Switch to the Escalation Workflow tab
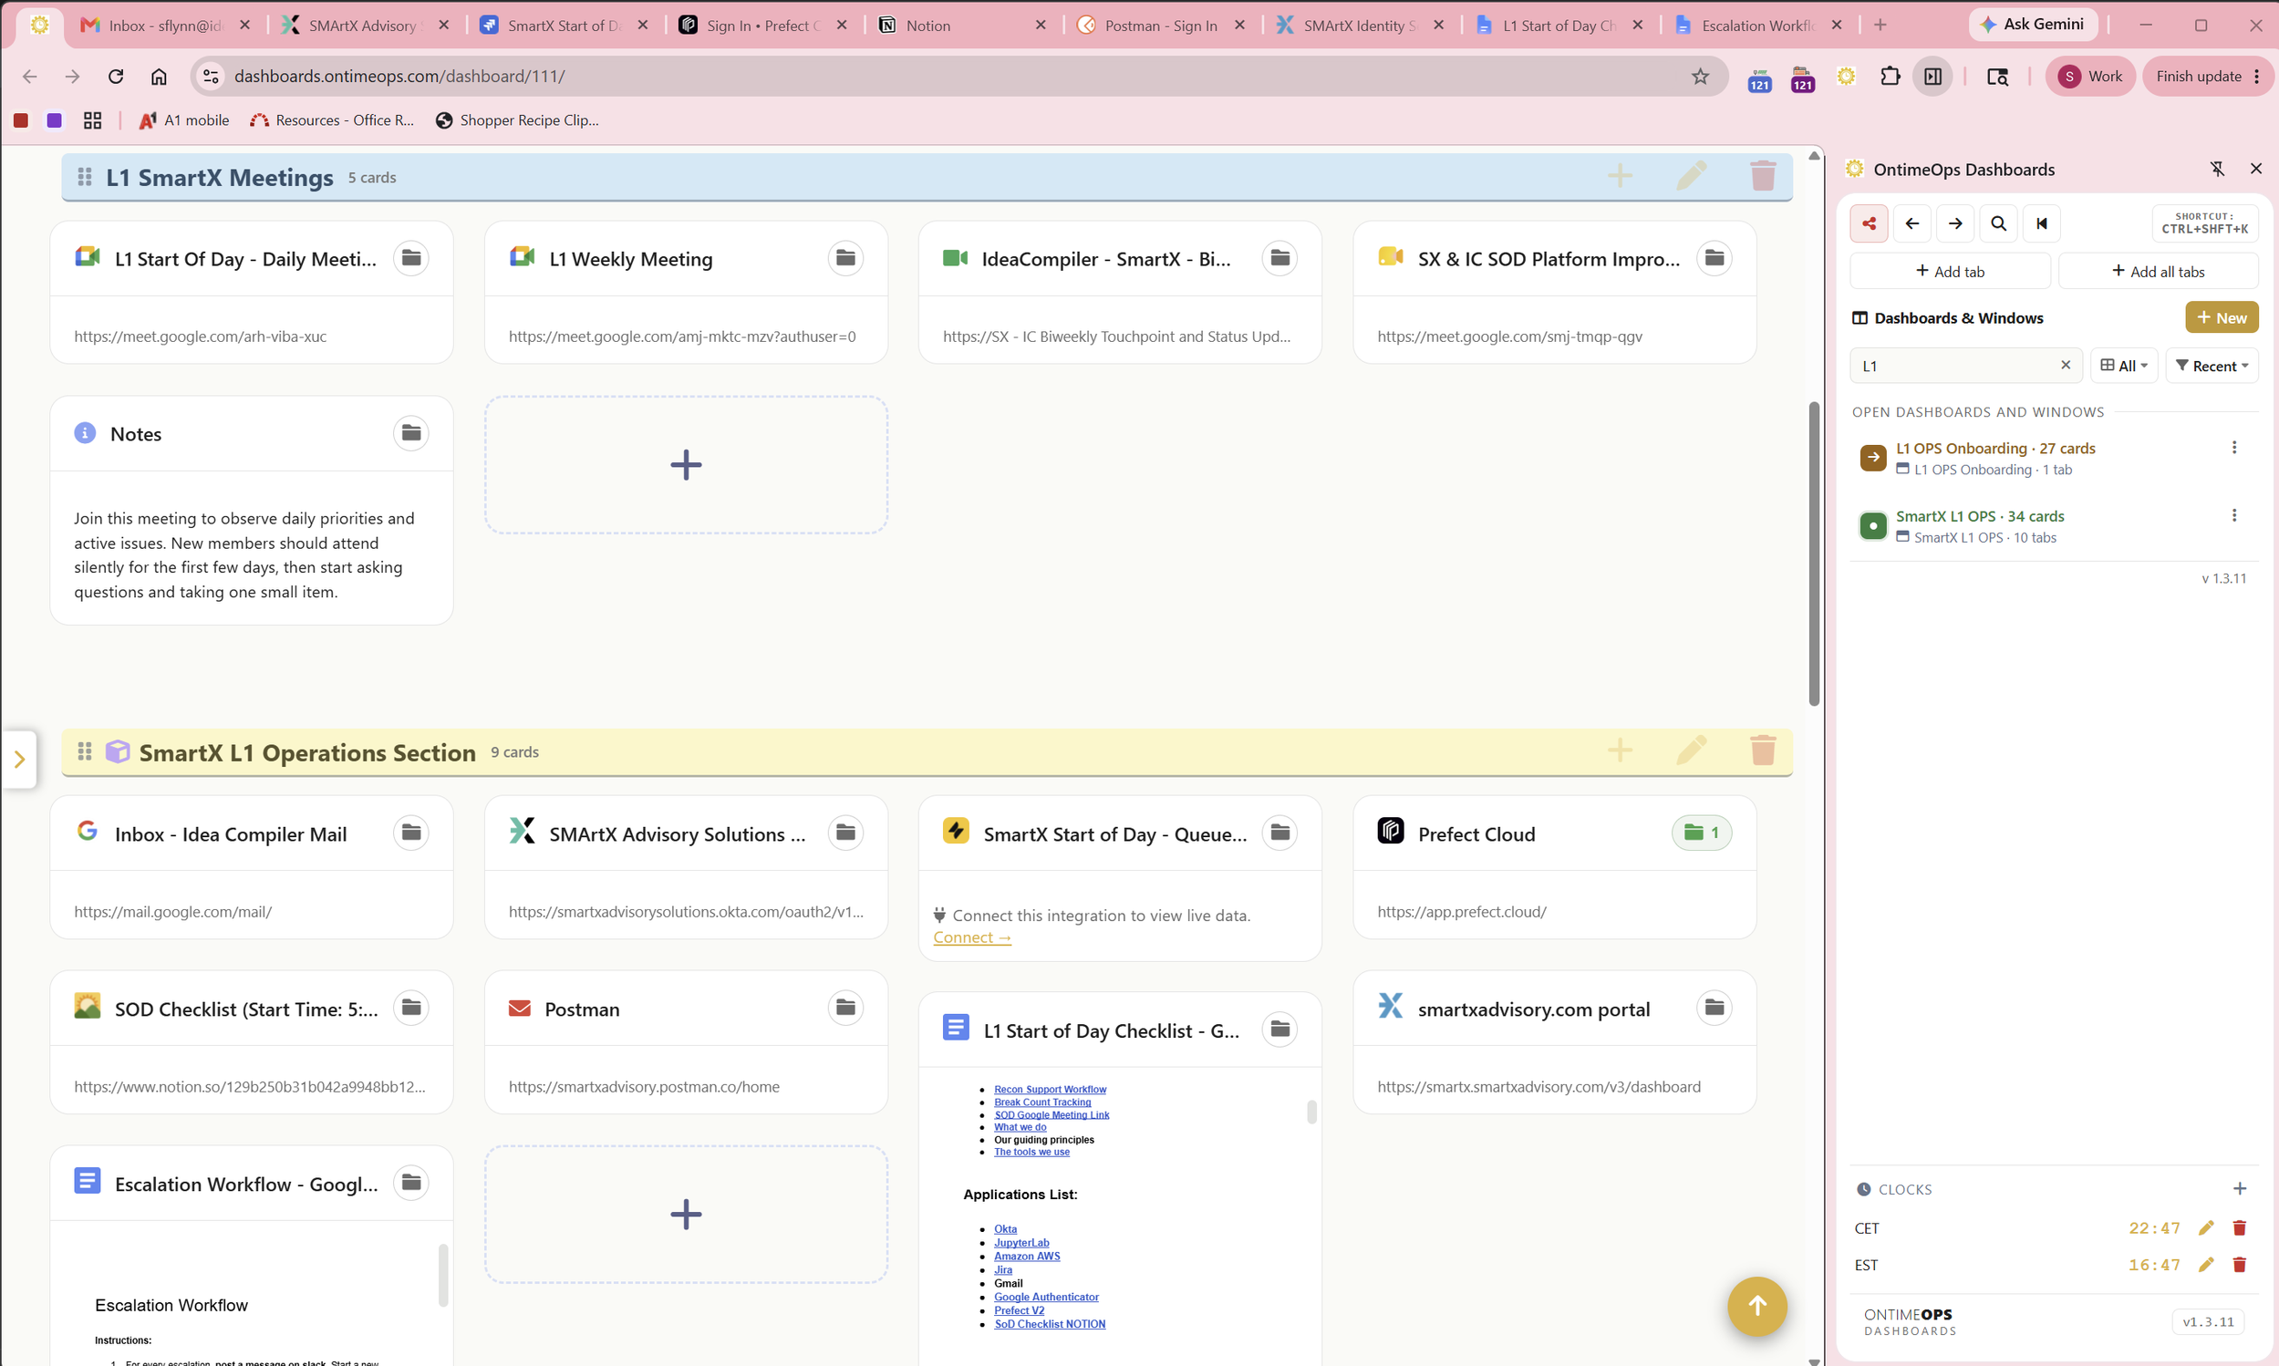The width and height of the screenshot is (2279, 1366). point(1760,26)
